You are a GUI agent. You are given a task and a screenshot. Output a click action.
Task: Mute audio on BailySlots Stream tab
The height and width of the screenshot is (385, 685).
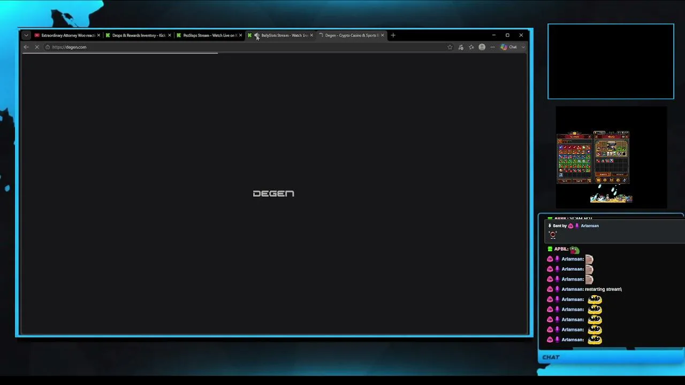[257, 35]
